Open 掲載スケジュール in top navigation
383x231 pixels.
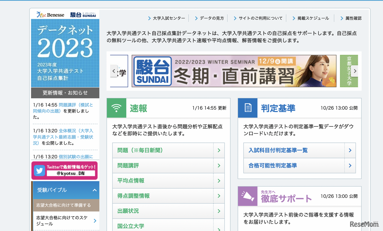tap(313, 18)
